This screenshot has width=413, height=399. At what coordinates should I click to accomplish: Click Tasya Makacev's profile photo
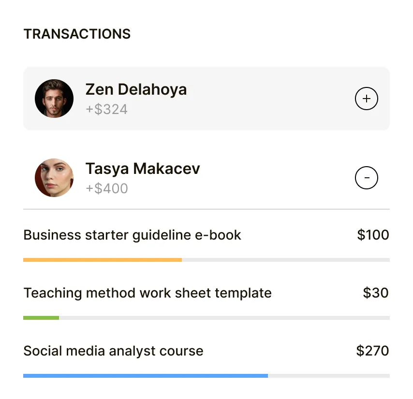(54, 178)
